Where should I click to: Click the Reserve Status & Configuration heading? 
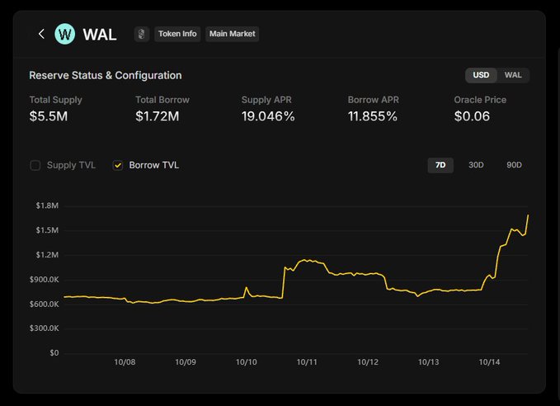coord(106,75)
